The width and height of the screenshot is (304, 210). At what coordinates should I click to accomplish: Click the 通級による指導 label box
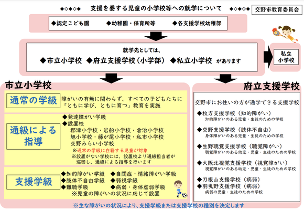pos(34,136)
